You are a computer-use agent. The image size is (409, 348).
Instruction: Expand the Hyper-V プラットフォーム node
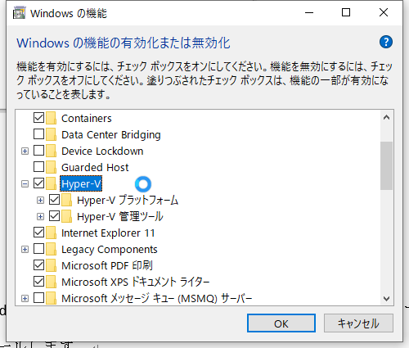40,201
